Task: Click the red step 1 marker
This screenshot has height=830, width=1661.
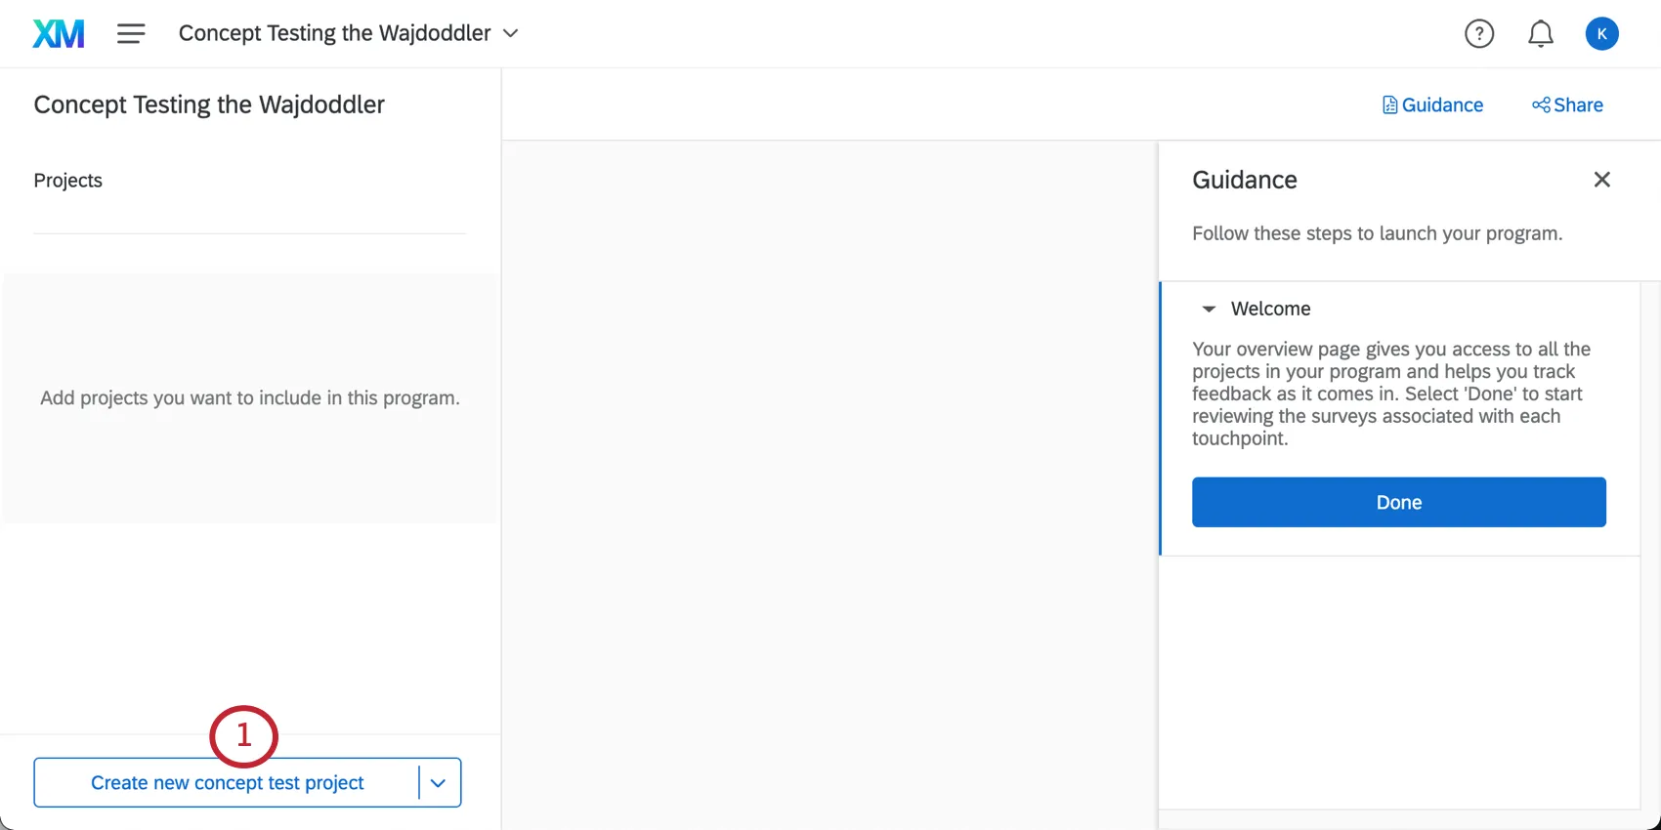Action: (244, 735)
